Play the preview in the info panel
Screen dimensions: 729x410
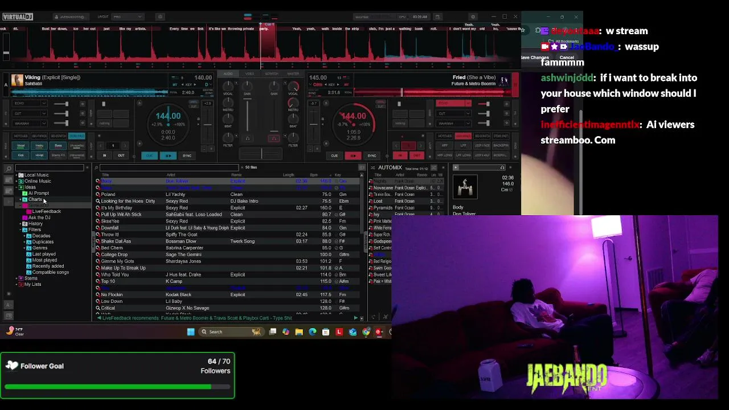(456, 167)
